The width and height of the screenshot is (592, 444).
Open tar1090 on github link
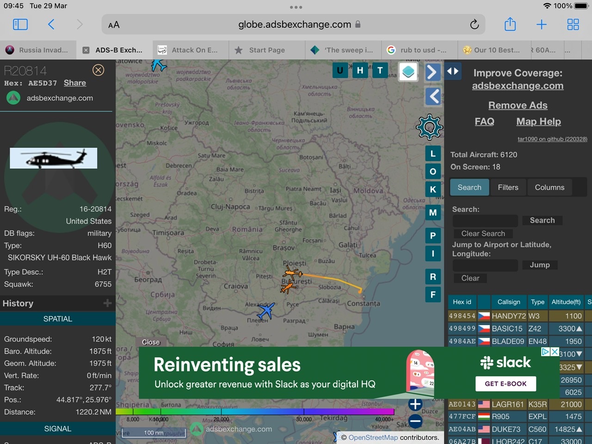pyautogui.click(x=552, y=139)
